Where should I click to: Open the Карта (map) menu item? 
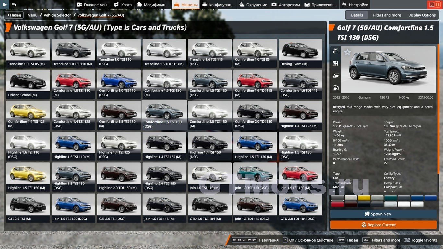tap(123, 5)
